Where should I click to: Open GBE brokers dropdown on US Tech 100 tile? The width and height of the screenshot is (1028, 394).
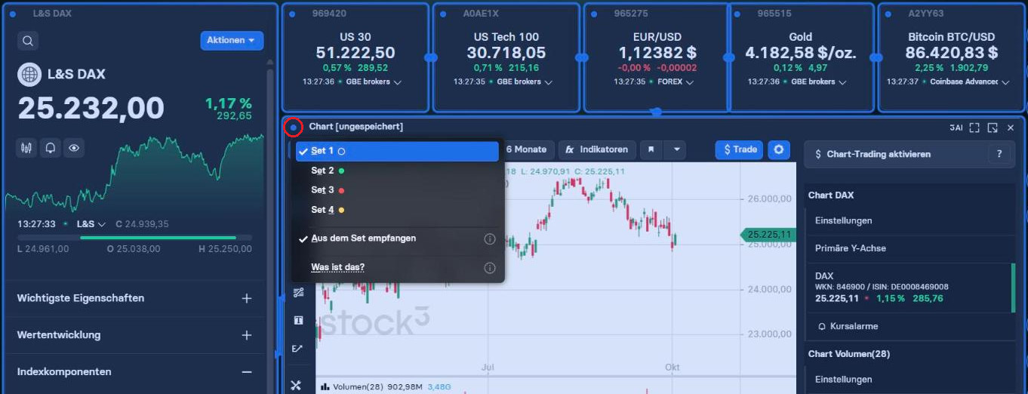[x=524, y=82]
